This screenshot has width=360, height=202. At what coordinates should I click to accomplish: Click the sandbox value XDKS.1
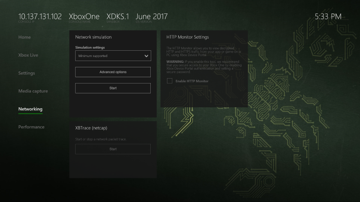pos(118,17)
